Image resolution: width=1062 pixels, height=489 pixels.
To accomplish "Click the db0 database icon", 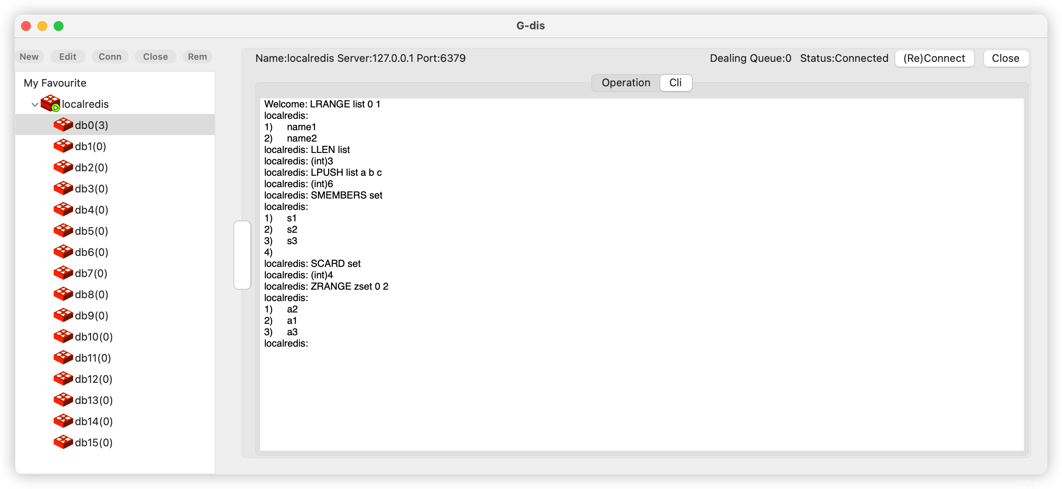I will [63, 124].
